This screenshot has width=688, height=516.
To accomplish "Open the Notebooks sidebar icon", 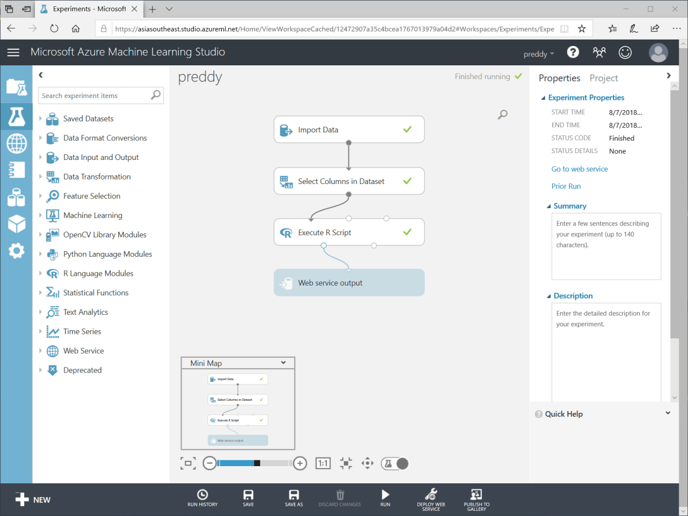I will 16,170.
